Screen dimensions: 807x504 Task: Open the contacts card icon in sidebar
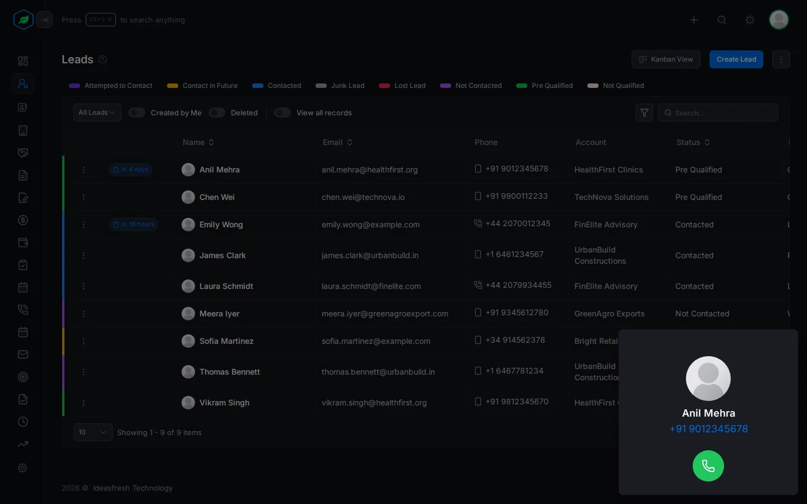pyautogui.click(x=23, y=107)
